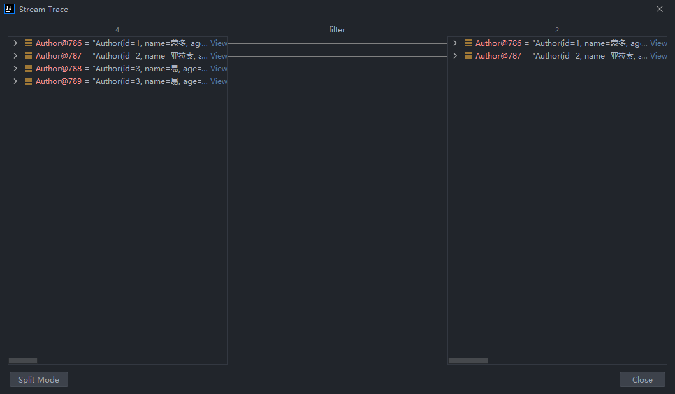
Task: Click View link for Author@789 in left panel
Action: 219,81
